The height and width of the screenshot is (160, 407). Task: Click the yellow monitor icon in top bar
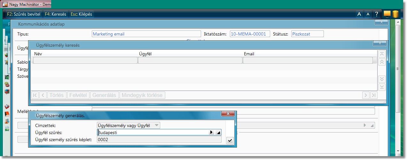click(387, 14)
